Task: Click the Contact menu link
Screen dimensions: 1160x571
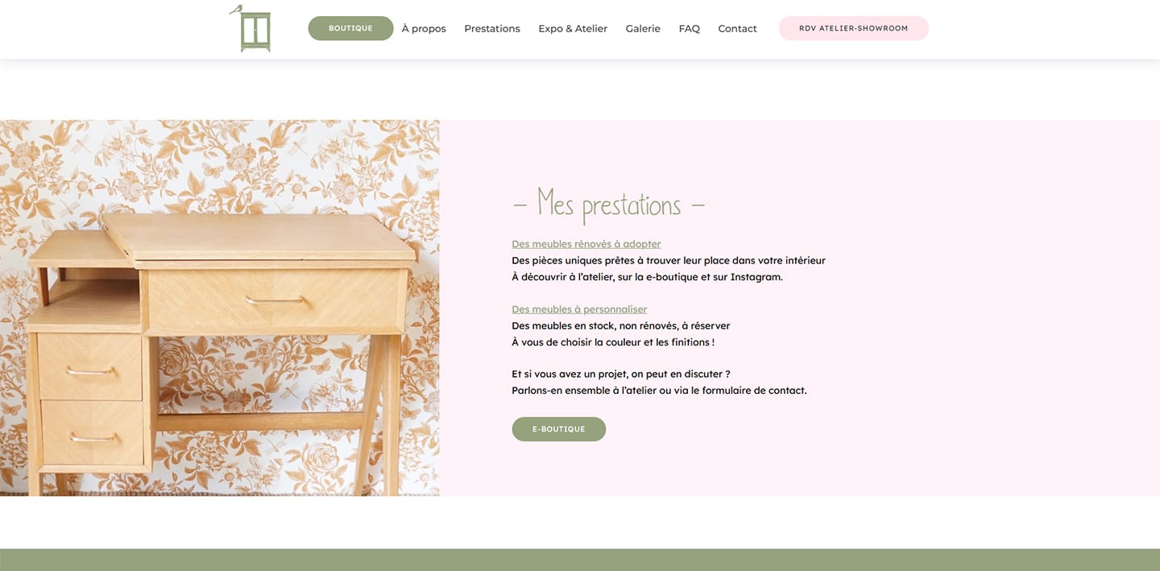Action: [x=737, y=28]
